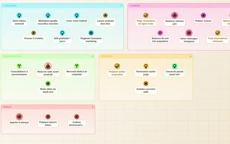
Task: Select the Trouver 3 invitées label
Action: 34,38
